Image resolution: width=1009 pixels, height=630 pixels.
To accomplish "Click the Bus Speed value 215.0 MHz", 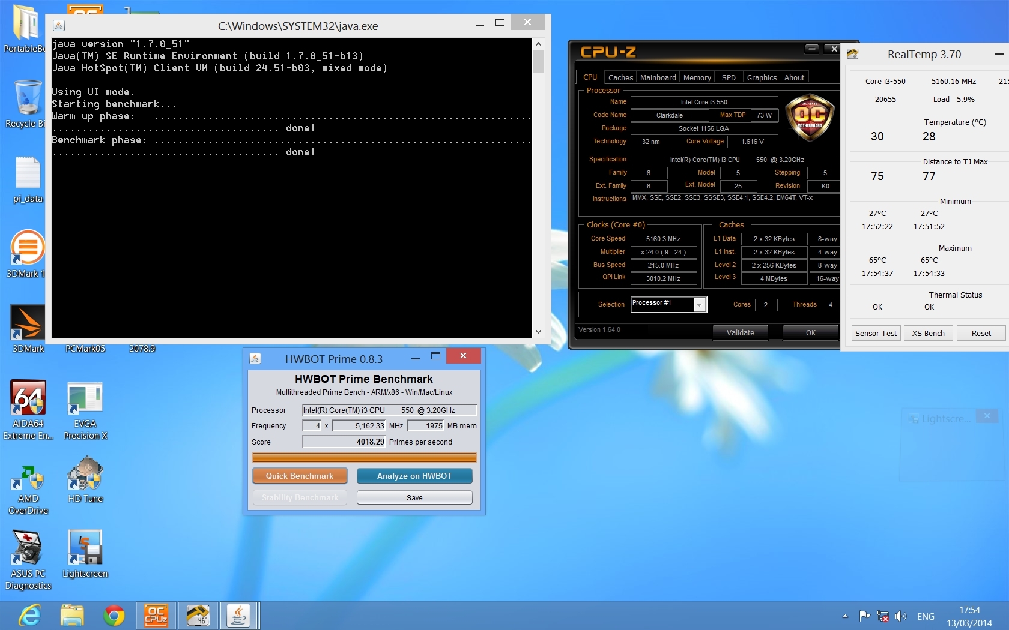I will pyautogui.click(x=663, y=265).
